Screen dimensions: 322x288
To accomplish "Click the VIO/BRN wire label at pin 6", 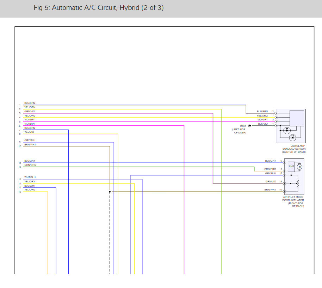I will point(29,124).
